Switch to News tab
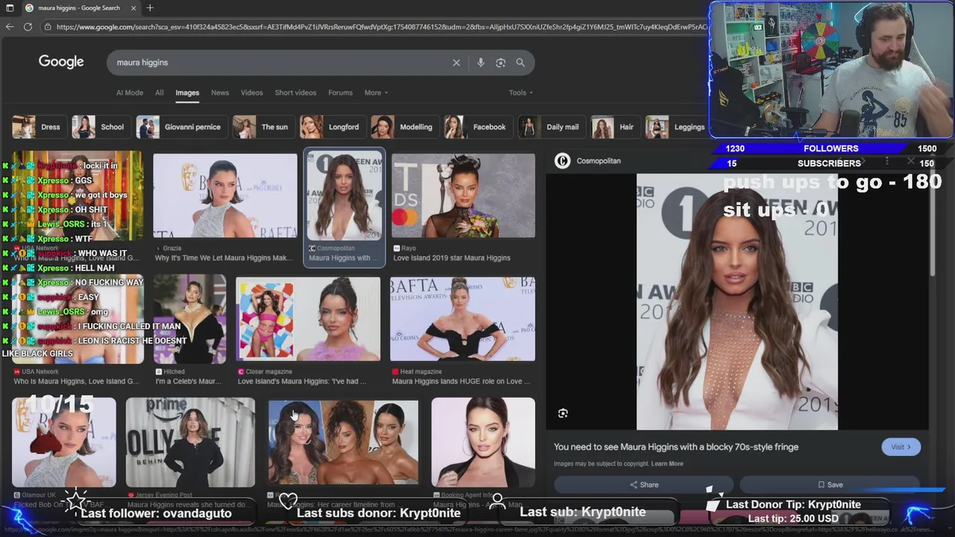955x537 pixels. (220, 92)
